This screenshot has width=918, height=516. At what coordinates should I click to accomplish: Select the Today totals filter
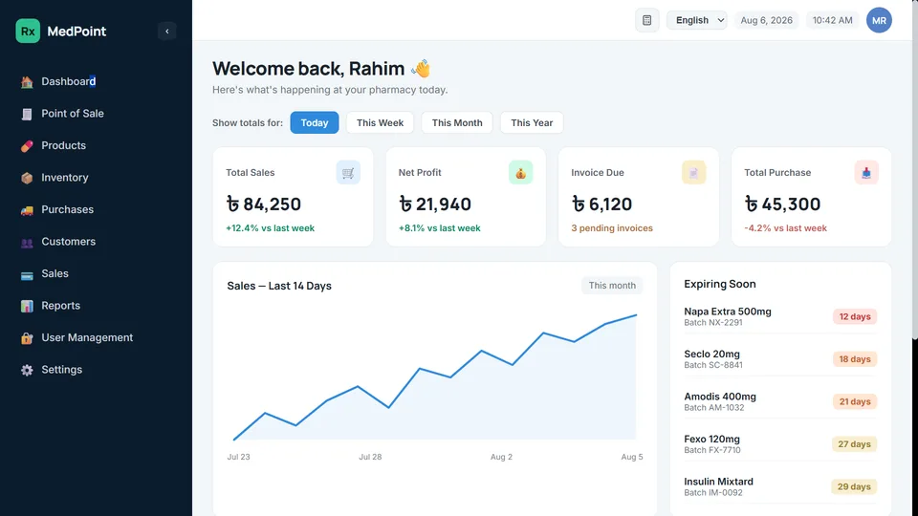(x=315, y=123)
